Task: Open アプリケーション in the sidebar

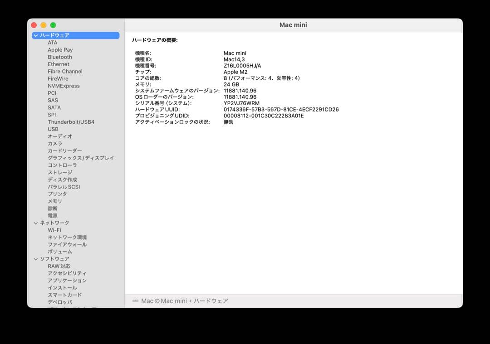Action: click(67, 281)
